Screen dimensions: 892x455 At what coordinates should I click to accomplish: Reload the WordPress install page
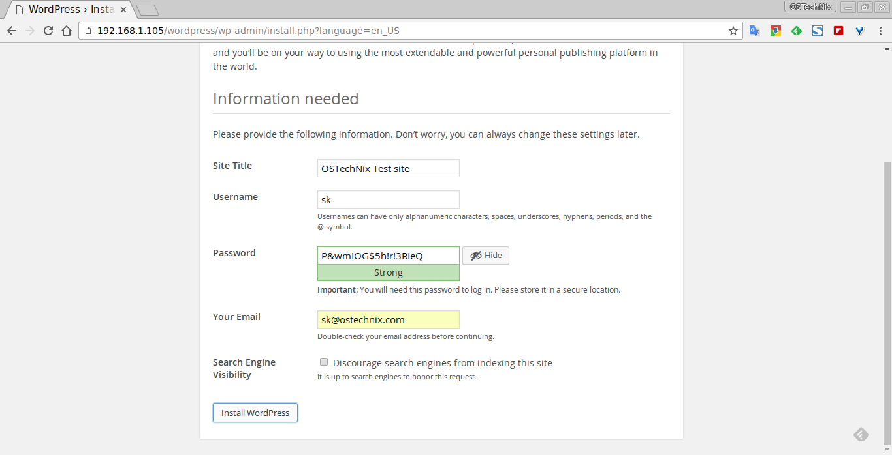click(x=48, y=31)
